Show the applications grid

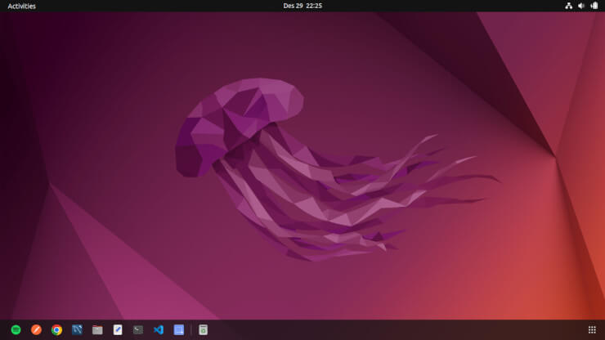[592, 329]
